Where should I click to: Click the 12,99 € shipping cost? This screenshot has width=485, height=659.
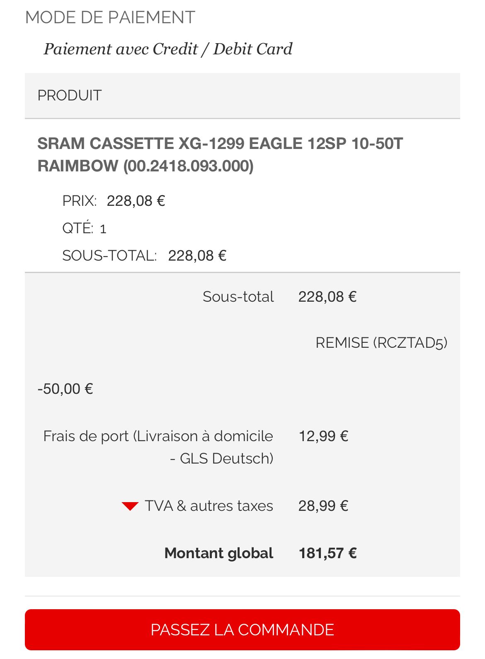323,436
